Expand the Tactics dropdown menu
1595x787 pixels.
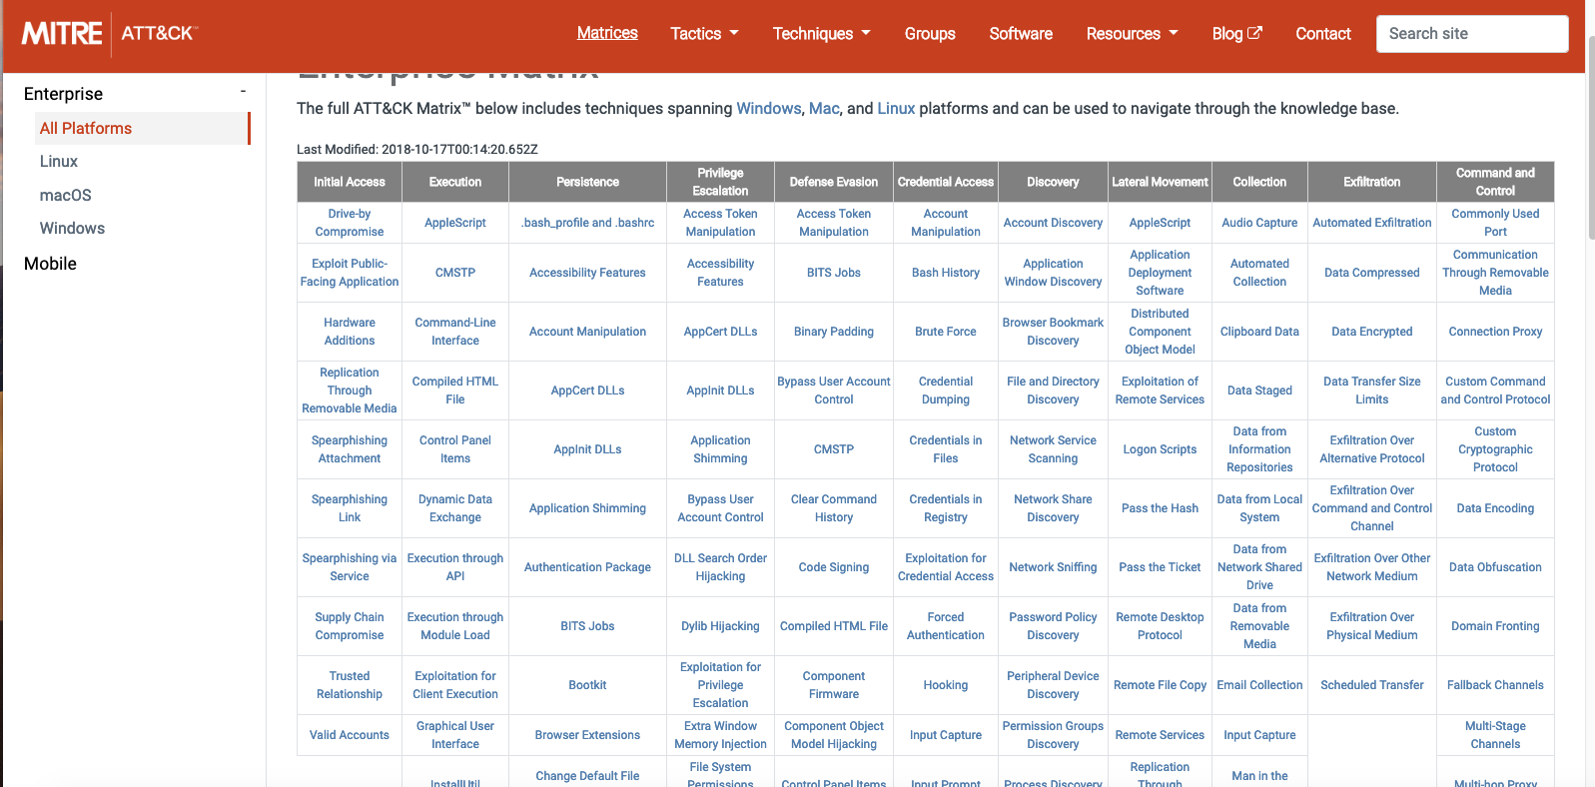coord(704,34)
